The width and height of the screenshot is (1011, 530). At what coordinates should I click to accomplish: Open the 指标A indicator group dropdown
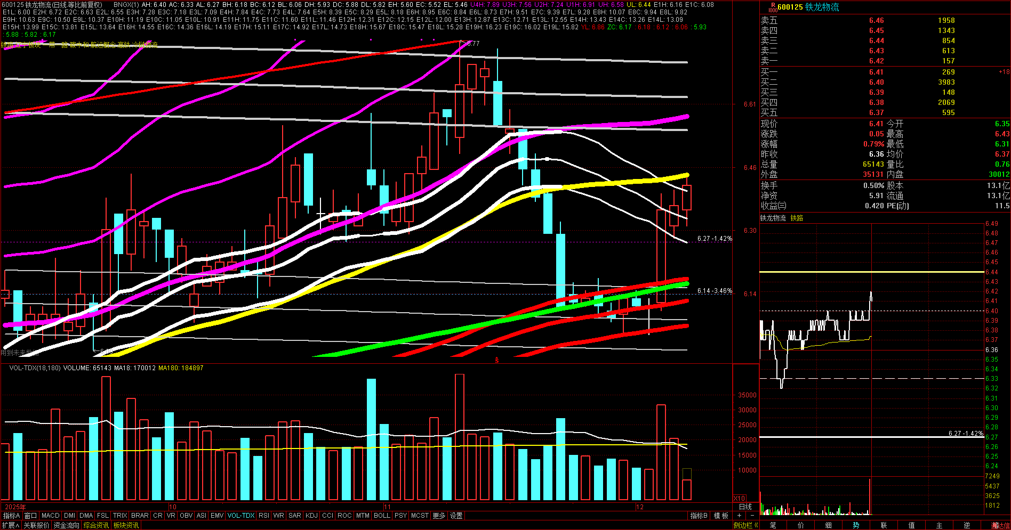11,516
